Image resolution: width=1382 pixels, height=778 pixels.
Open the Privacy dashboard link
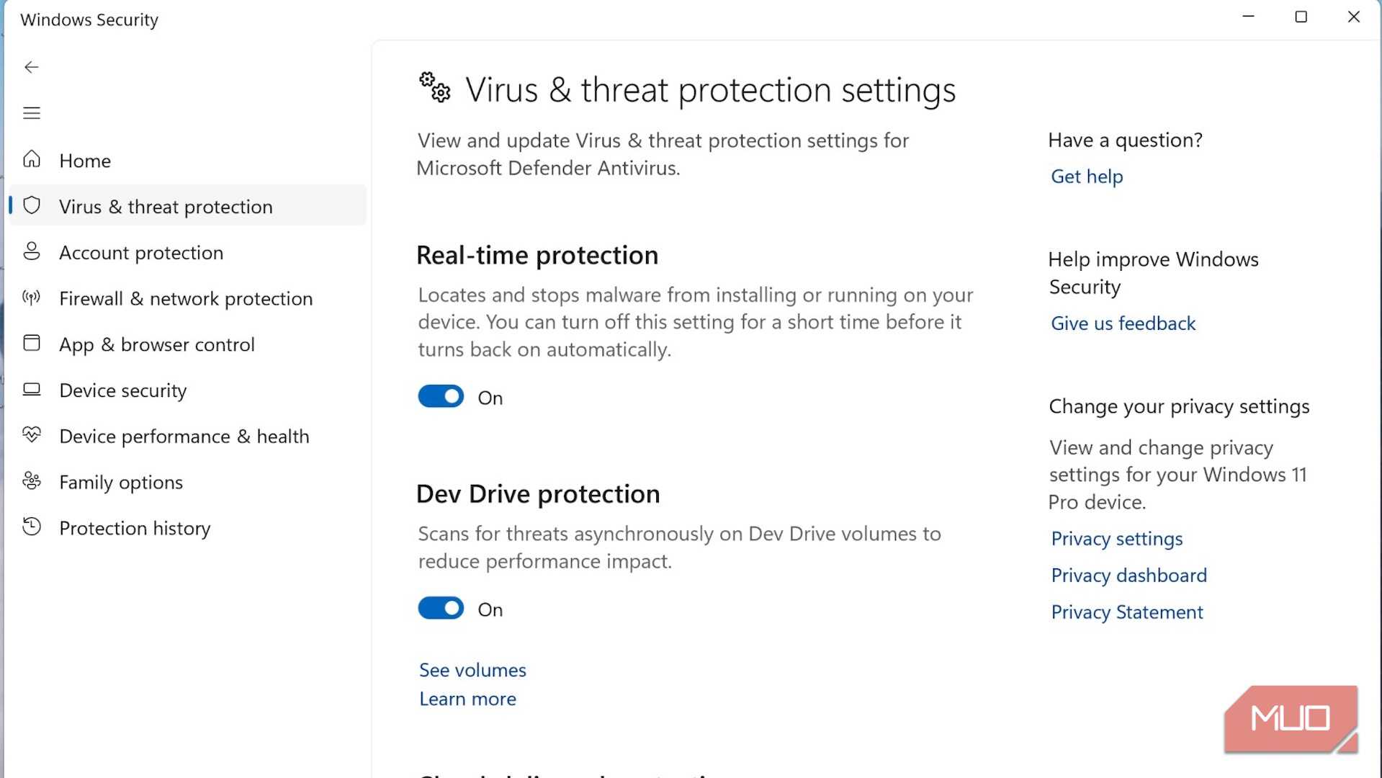click(x=1129, y=576)
